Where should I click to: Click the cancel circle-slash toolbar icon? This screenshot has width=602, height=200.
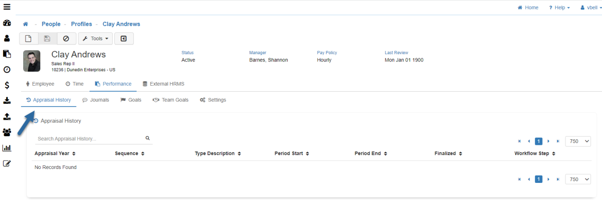click(66, 38)
